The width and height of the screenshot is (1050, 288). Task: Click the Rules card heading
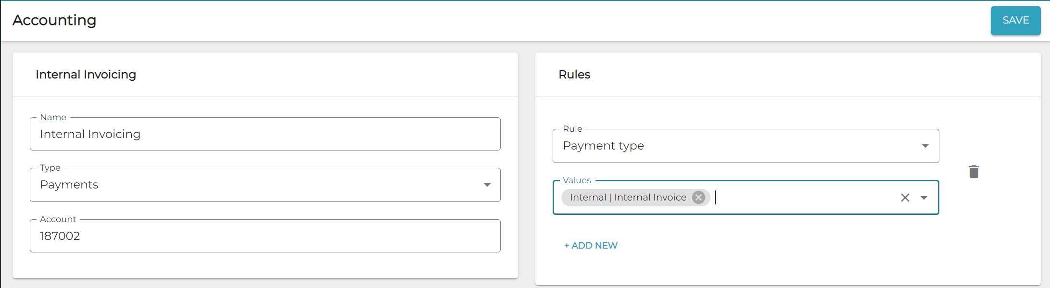tap(574, 75)
